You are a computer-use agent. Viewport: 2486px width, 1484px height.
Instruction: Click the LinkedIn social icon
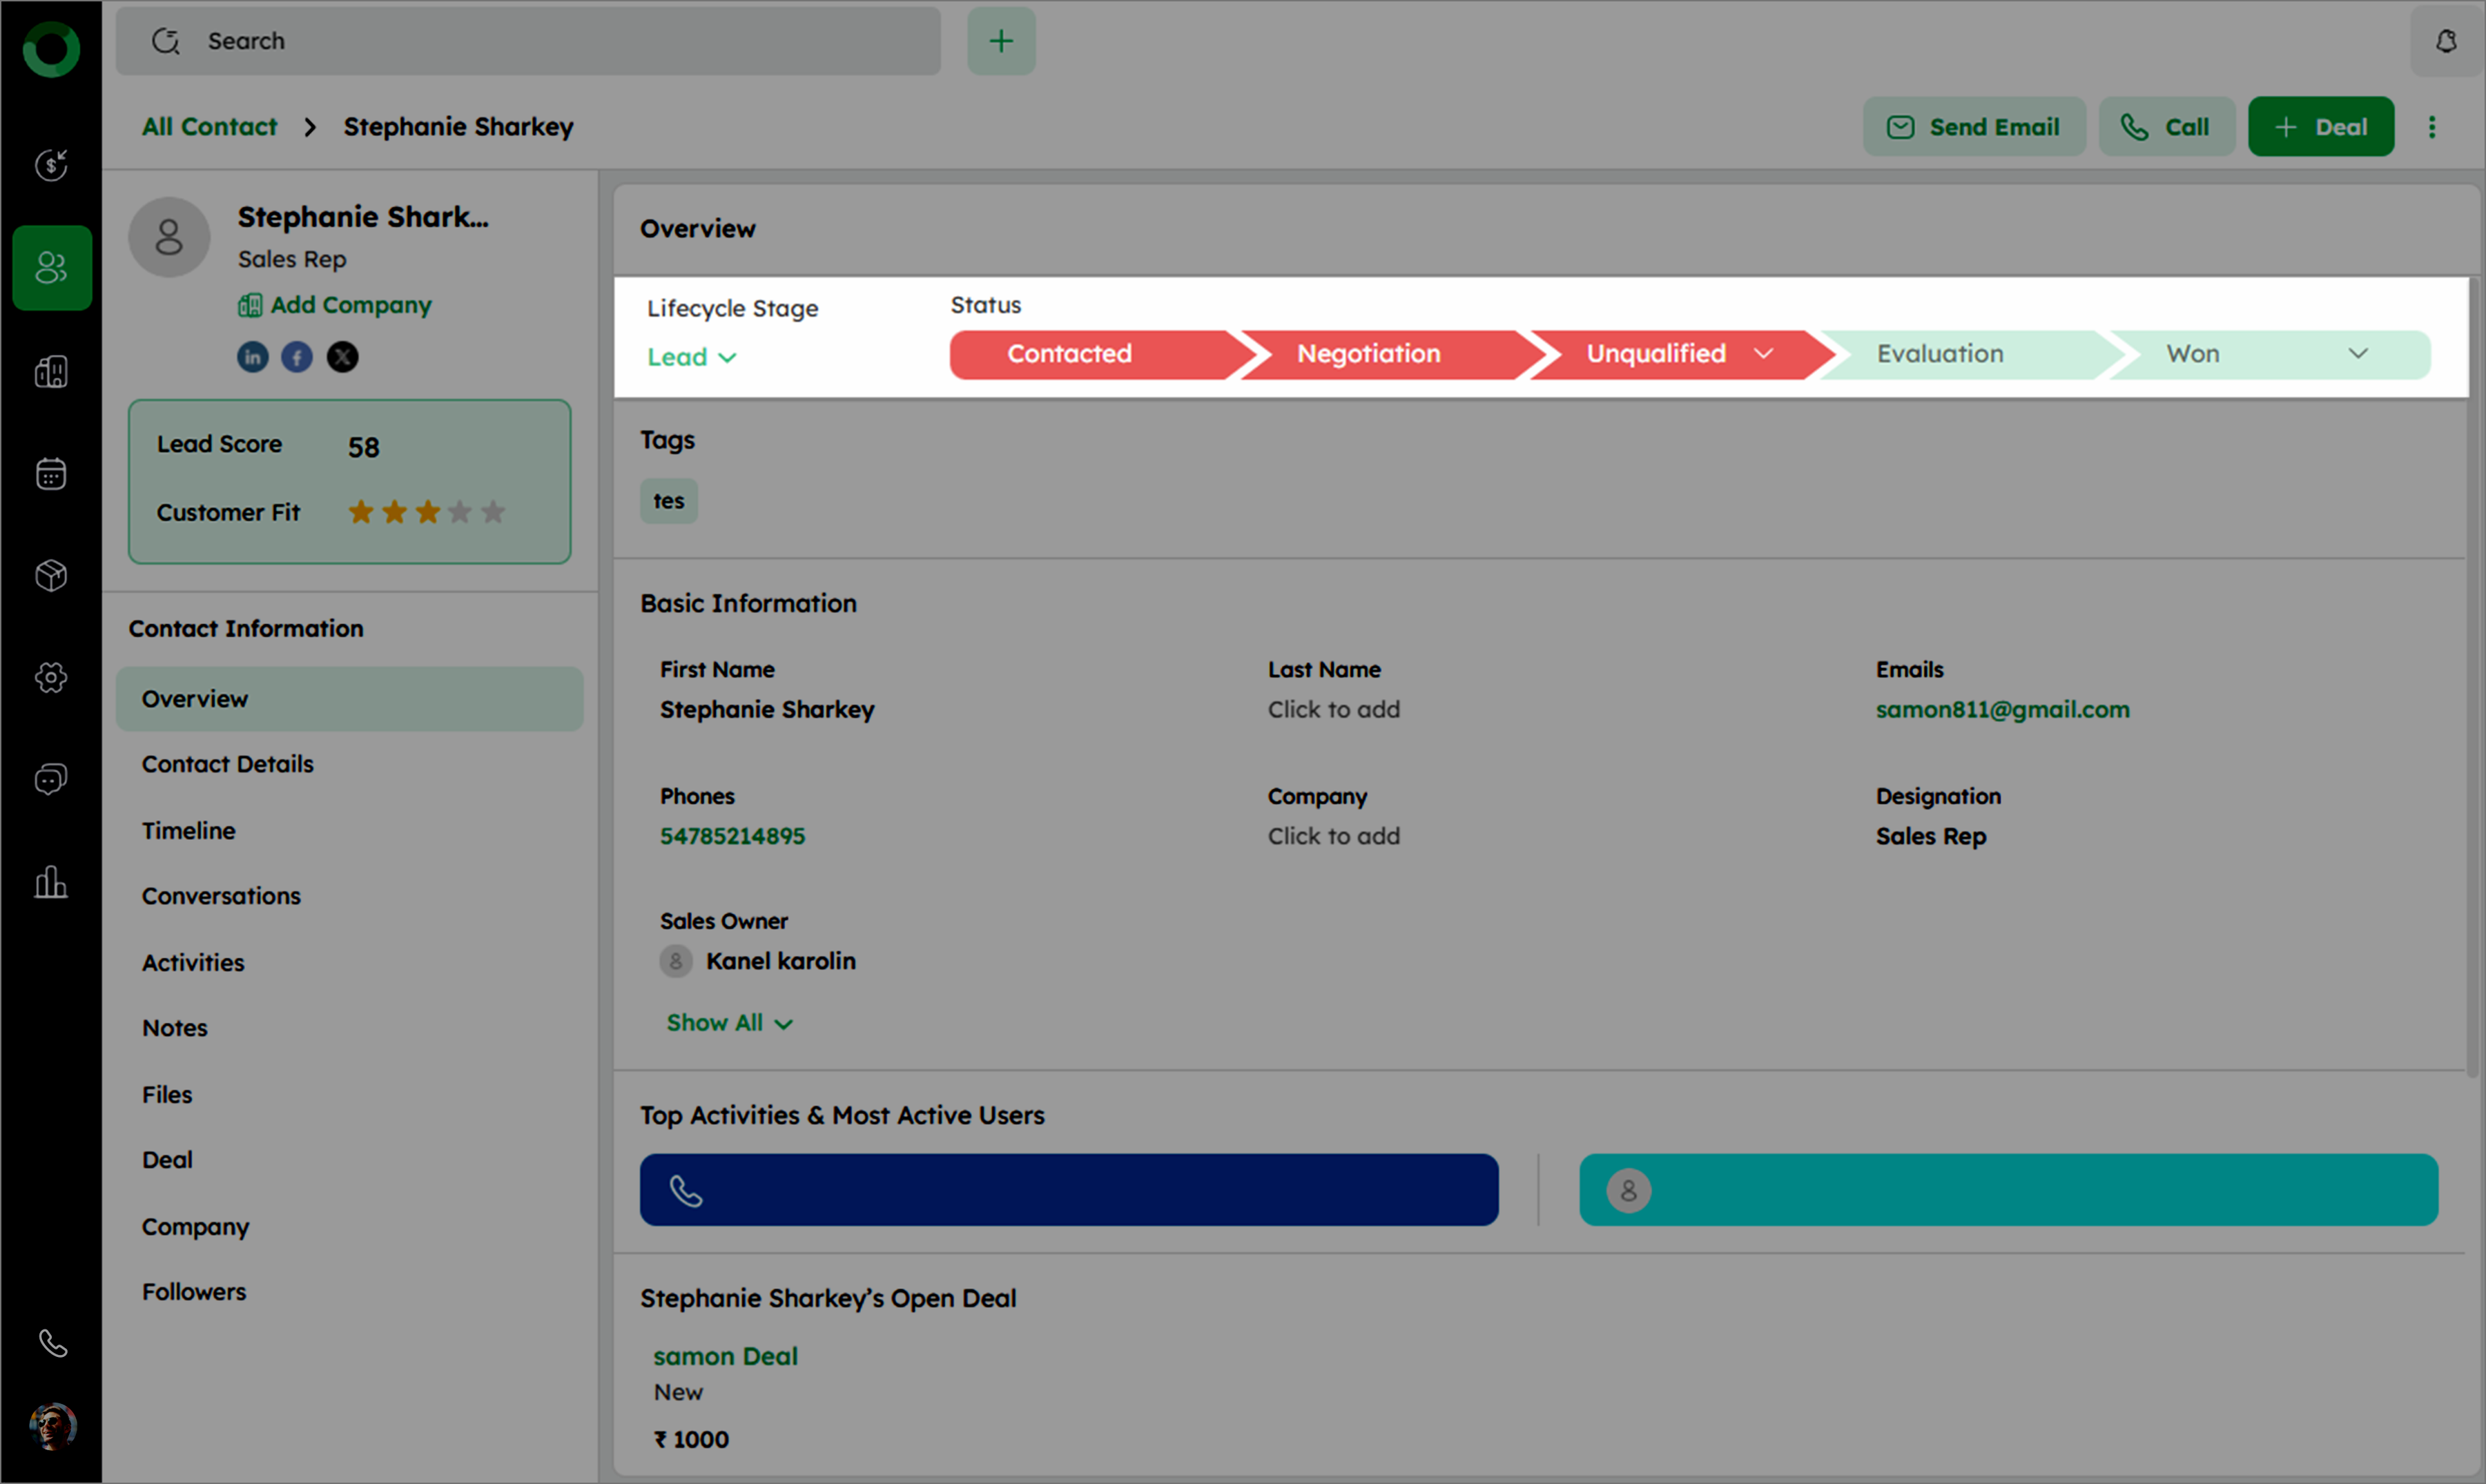pyautogui.click(x=252, y=357)
